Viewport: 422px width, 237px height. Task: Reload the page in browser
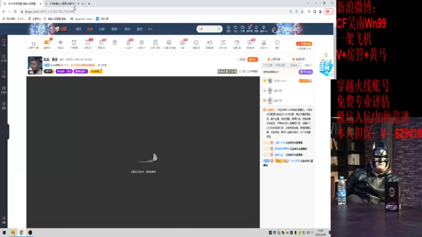click(15, 12)
